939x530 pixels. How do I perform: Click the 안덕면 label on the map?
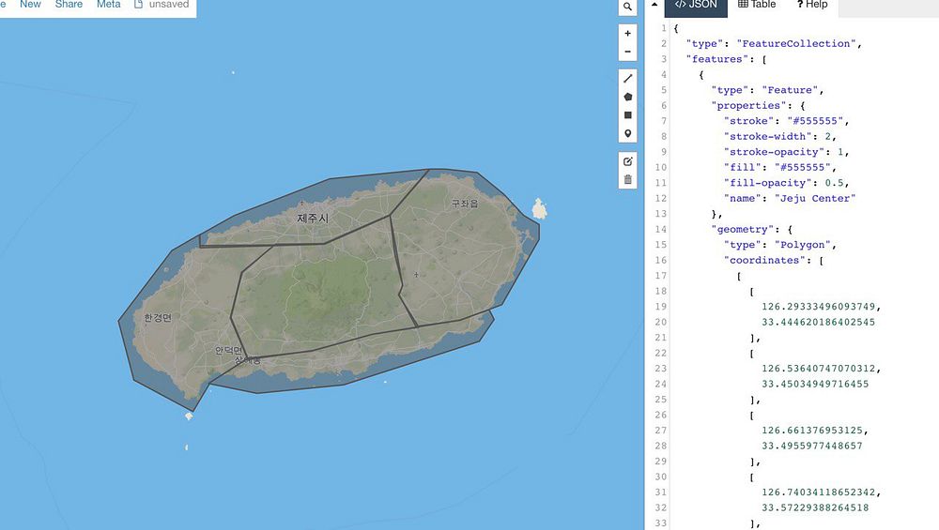pyautogui.click(x=229, y=350)
